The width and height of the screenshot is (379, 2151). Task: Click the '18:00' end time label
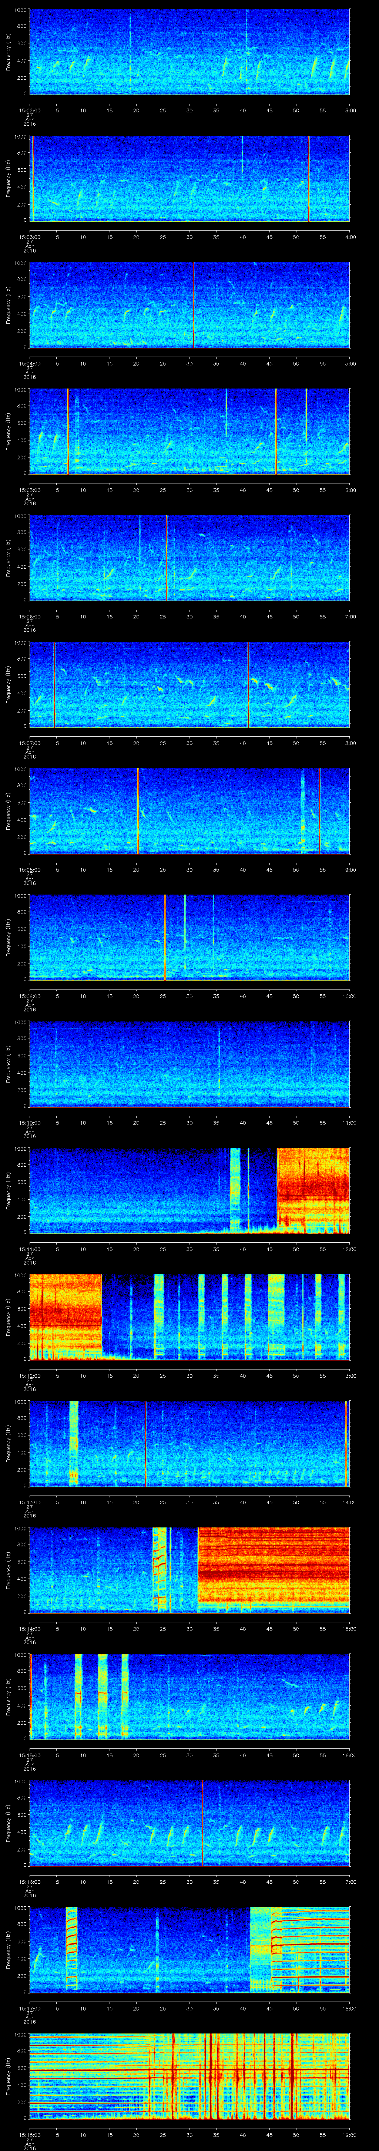click(x=350, y=2008)
